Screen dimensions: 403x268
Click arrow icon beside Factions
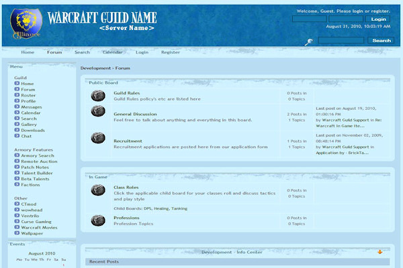coord(17,184)
